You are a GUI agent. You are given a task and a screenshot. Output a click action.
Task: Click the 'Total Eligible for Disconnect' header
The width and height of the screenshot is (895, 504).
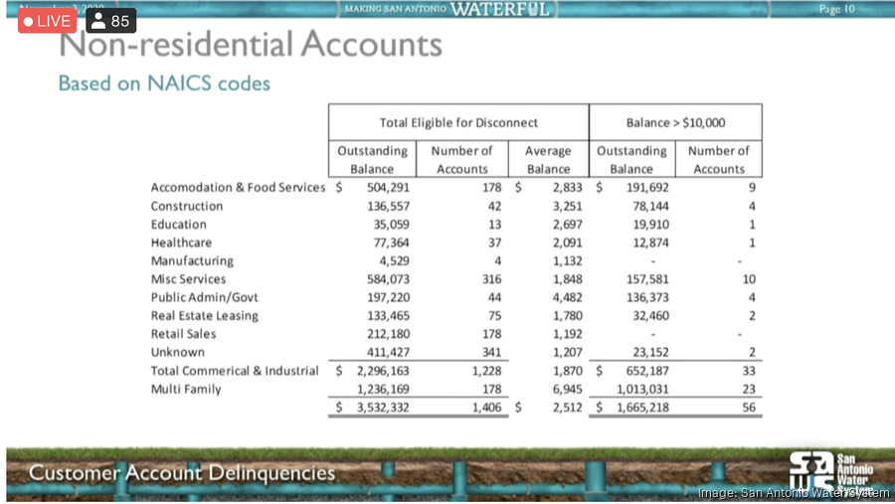[x=458, y=122]
